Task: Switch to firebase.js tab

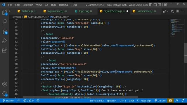Action: click(27, 11)
